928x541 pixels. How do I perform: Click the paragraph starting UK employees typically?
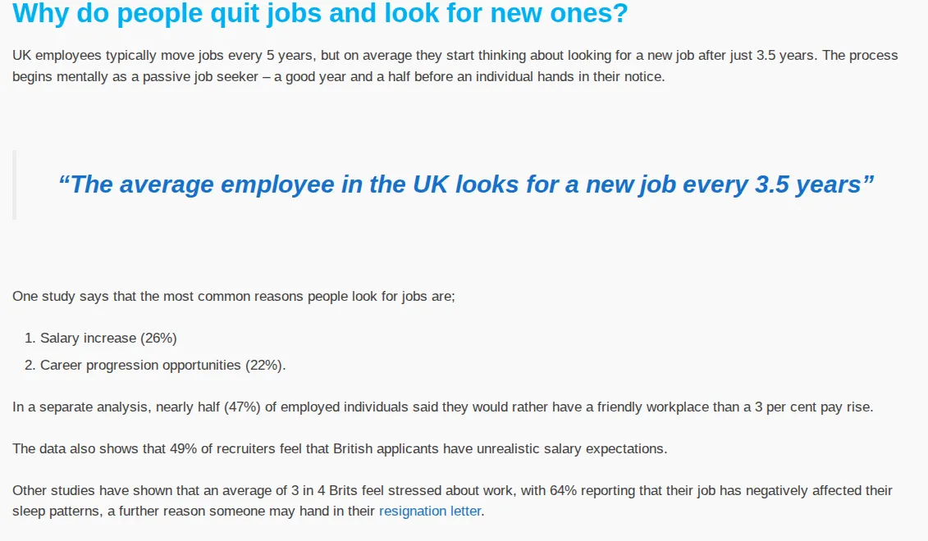pos(455,66)
